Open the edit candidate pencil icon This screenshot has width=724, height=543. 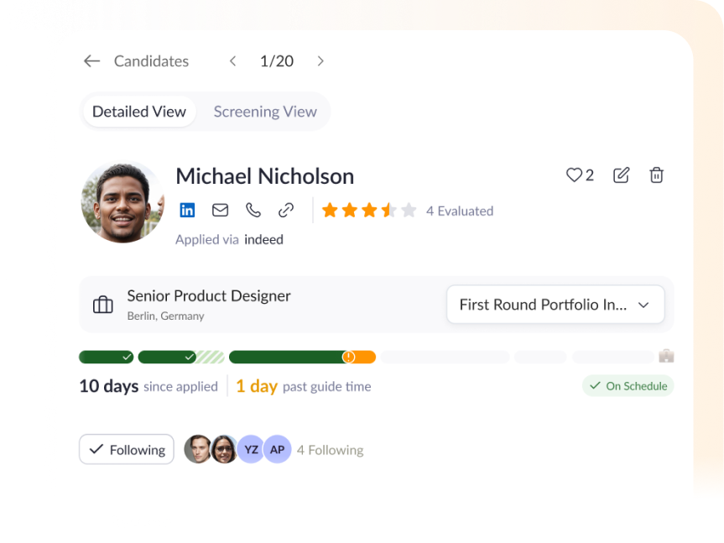pyautogui.click(x=621, y=175)
